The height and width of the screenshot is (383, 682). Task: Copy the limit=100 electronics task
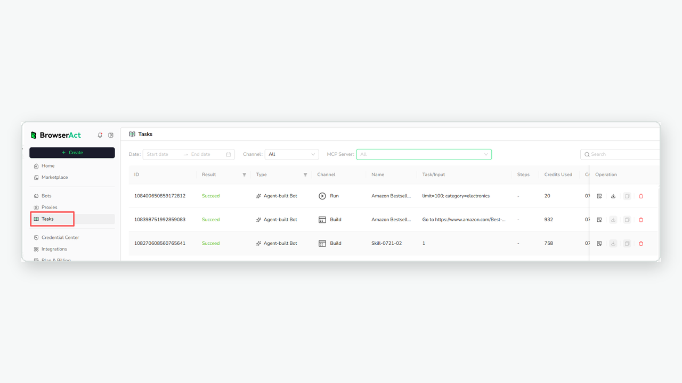[x=627, y=196]
